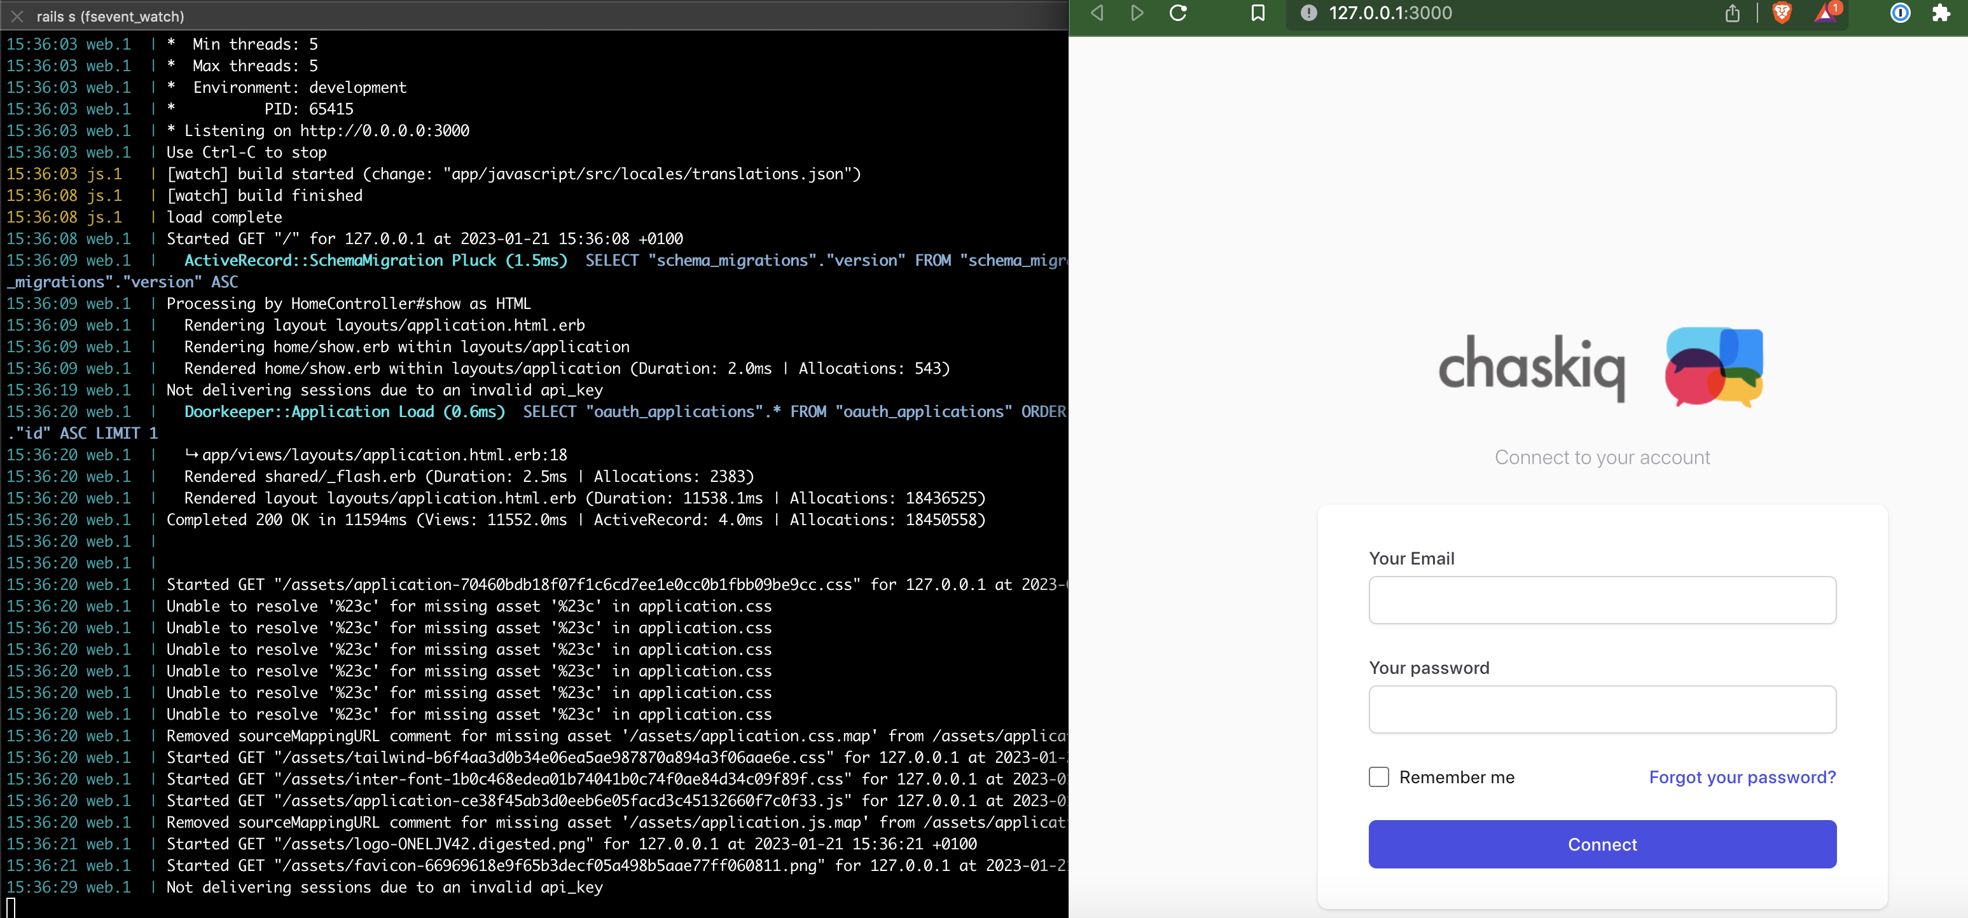Viewport: 1968px width, 918px height.
Task: Click the Chaskiq speech bubbles logo
Action: (1714, 367)
